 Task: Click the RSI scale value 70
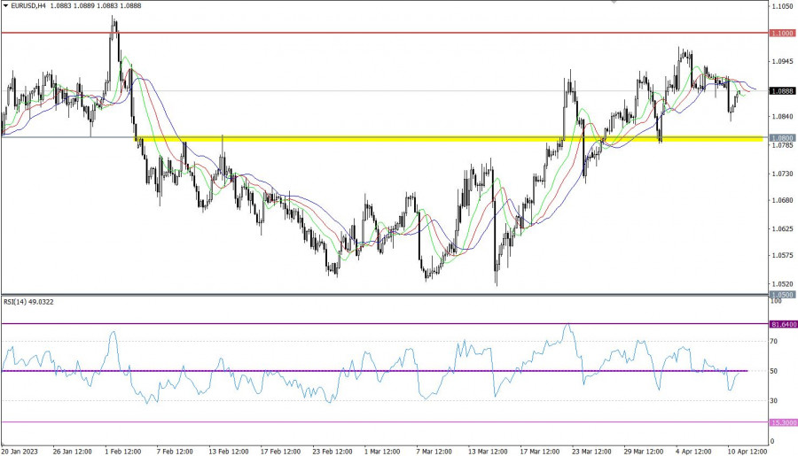[x=774, y=341]
